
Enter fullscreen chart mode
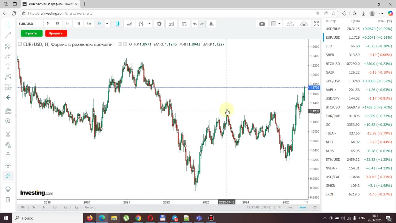[316, 24]
